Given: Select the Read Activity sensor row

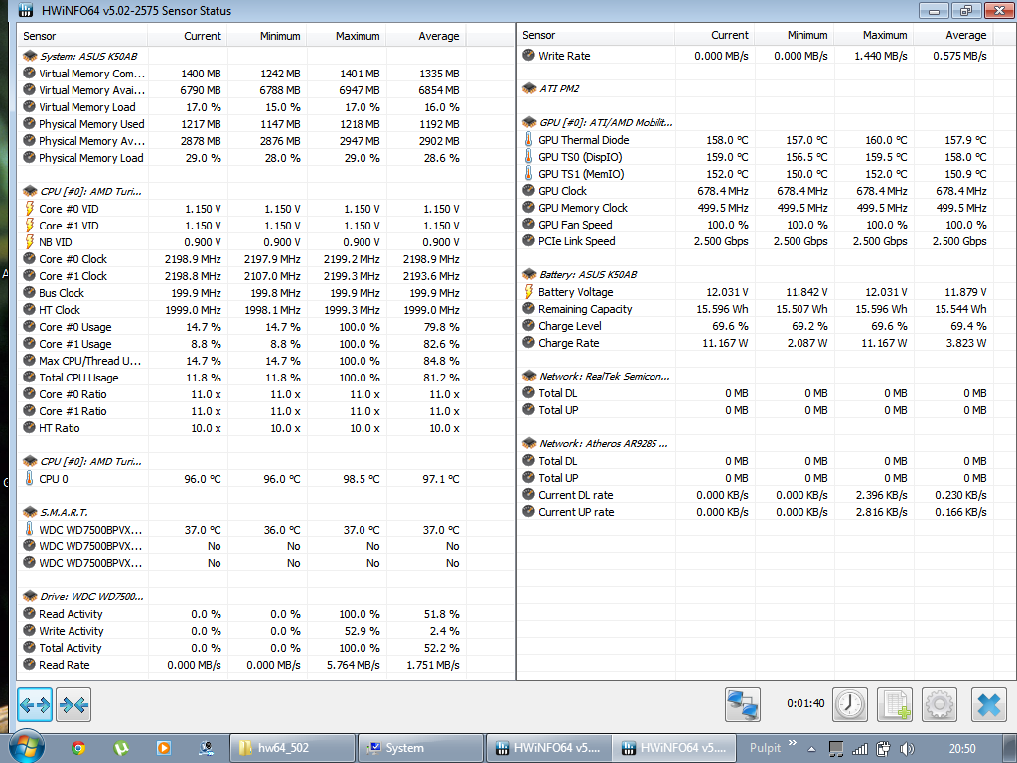Looking at the screenshot, I should coord(241,613).
